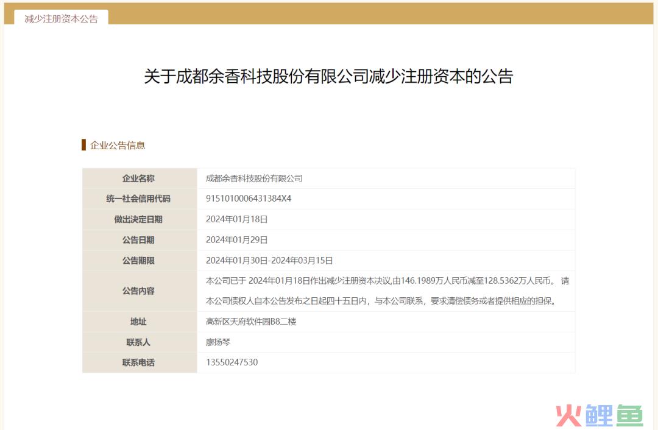Image resolution: width=658 pixels, height=430 pixels.
Task: Click the 地址 label cell
Action: (x=139, y=322)
